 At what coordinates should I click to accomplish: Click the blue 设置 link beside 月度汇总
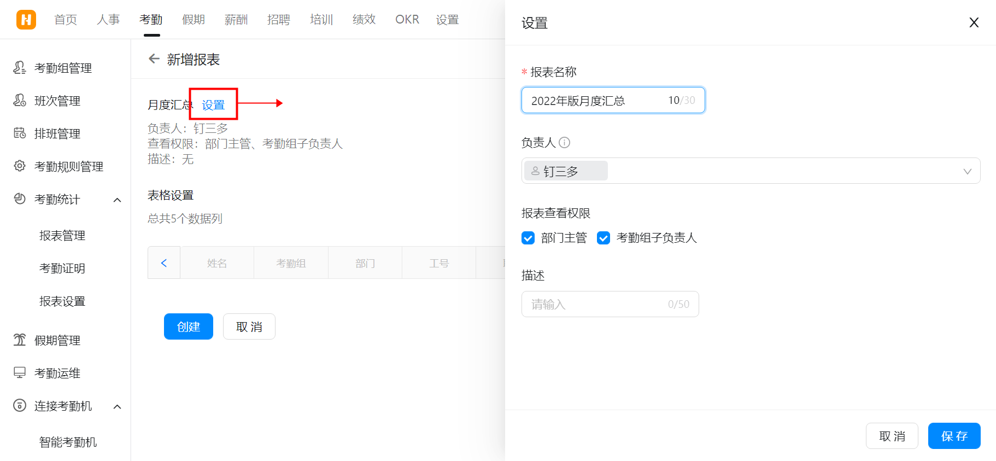[x=213, y=105]
